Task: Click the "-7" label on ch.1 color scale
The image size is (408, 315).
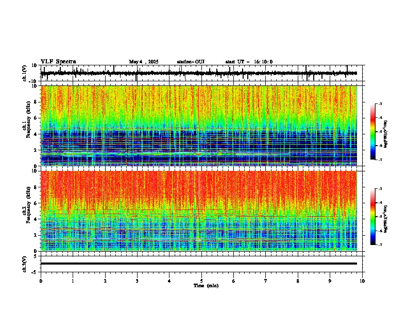Action: (380, 160)
